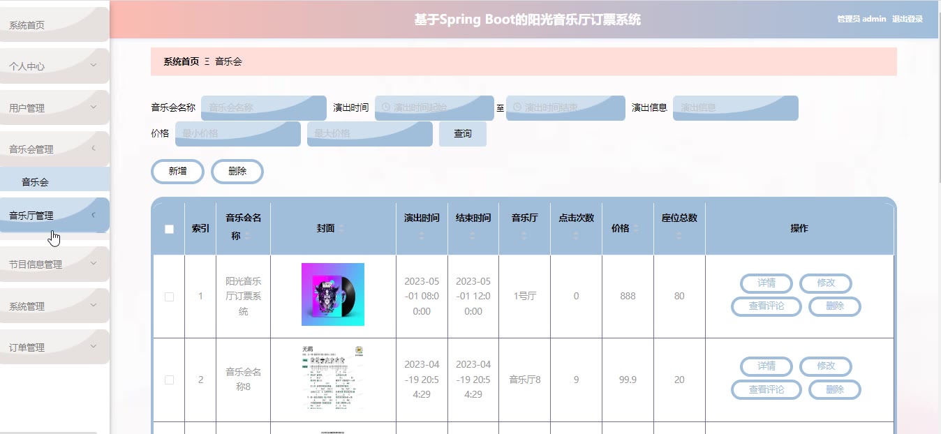The image size is (941, 434).
Task: Collapse the 音乐会管理 sidebar menu
Action: coord(54,149)
